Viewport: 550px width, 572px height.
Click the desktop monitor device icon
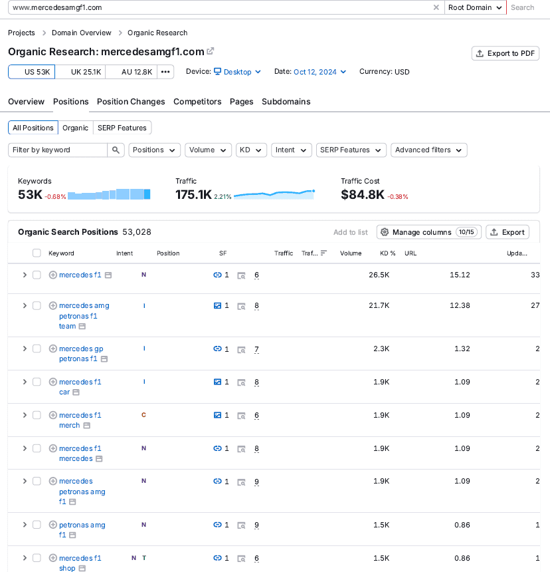click(217, 72)
